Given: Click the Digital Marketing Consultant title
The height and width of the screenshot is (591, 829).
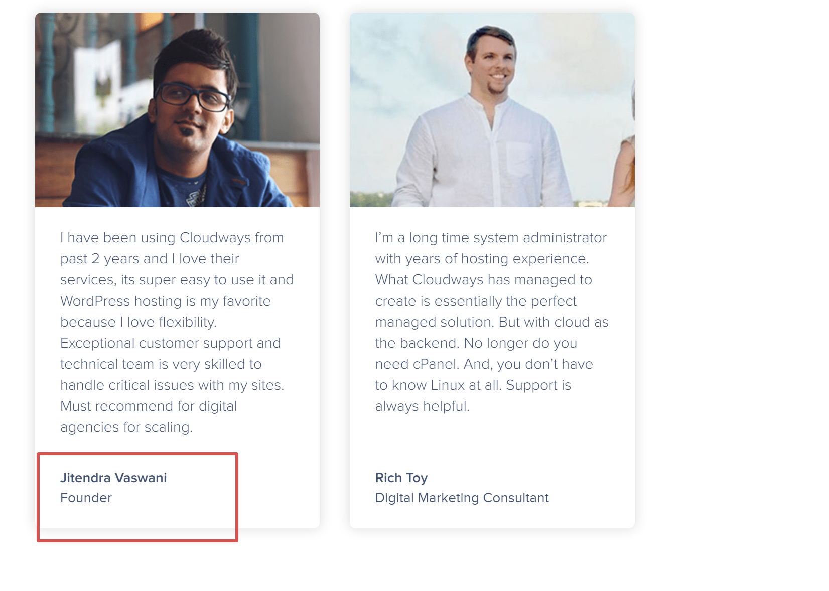Looking at the screenshot, I should (x=462, y=498).
